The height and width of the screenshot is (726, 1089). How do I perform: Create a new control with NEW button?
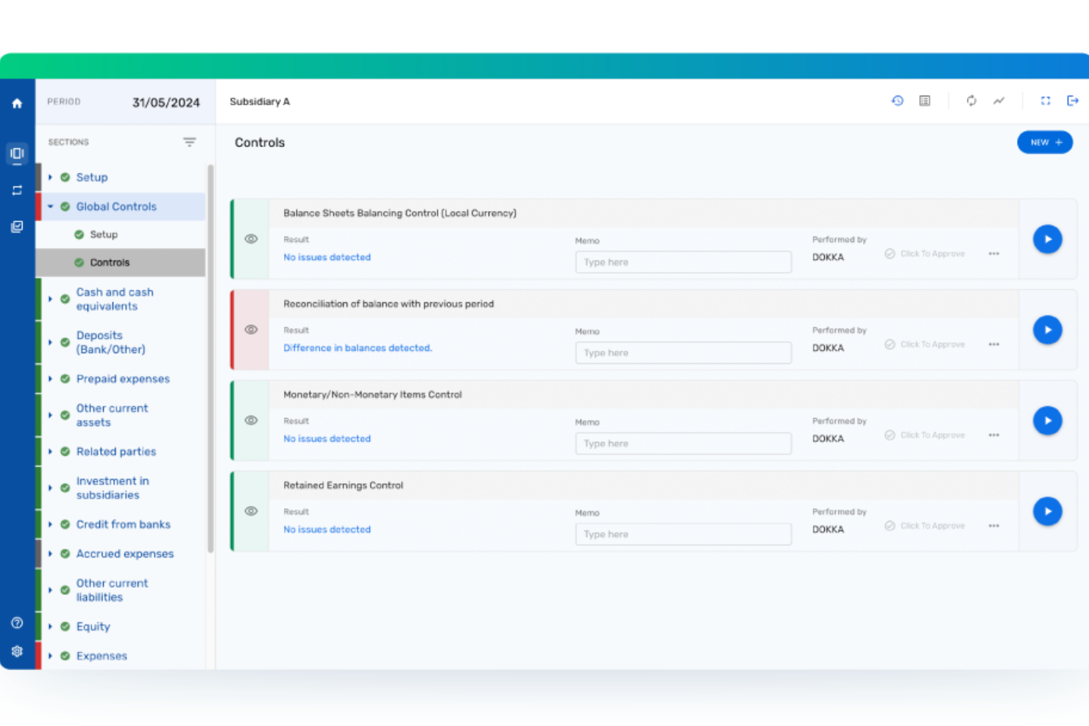pyautogui.click(x=1045, y=142)
